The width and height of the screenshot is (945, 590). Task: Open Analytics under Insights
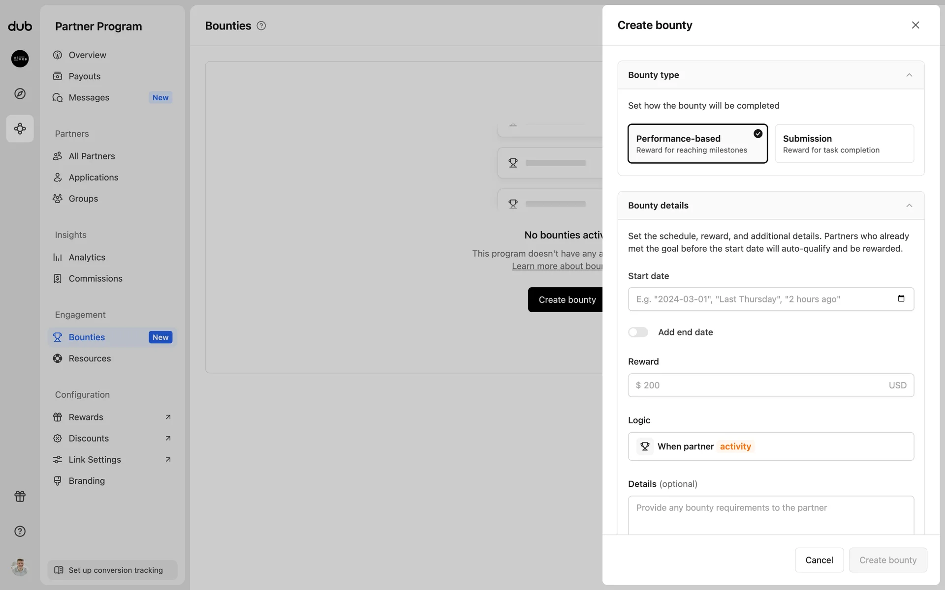tap(87, 257)
